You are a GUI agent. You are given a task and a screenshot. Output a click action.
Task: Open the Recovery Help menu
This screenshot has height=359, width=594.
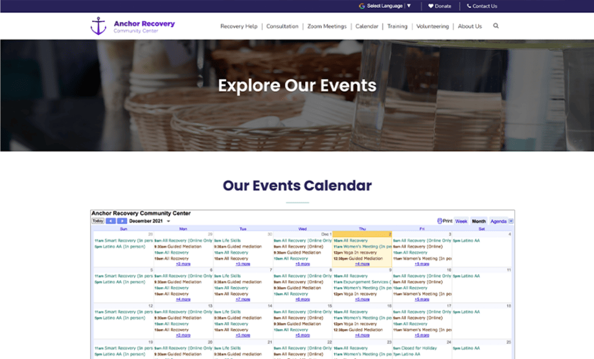pyautogui.click(x=239, y=27)
